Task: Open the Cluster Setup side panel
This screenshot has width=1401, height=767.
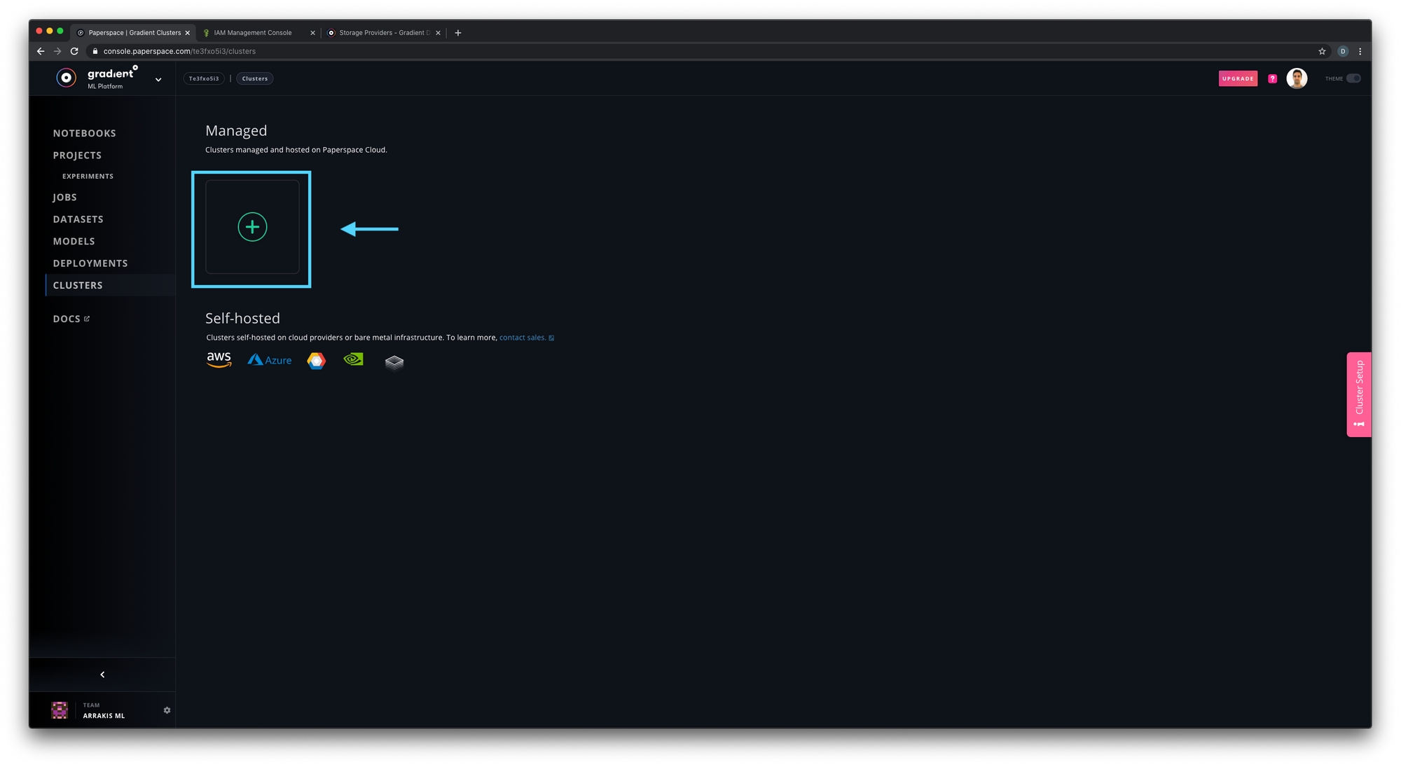Action: (x=1358, y=394)
